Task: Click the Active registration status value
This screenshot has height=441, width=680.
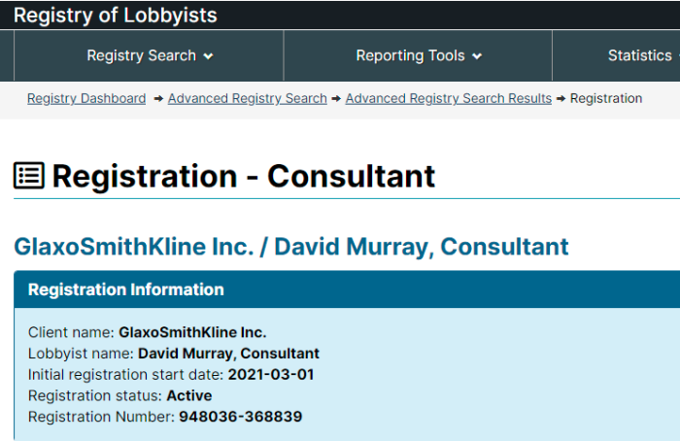Action: tap(189, 395)
